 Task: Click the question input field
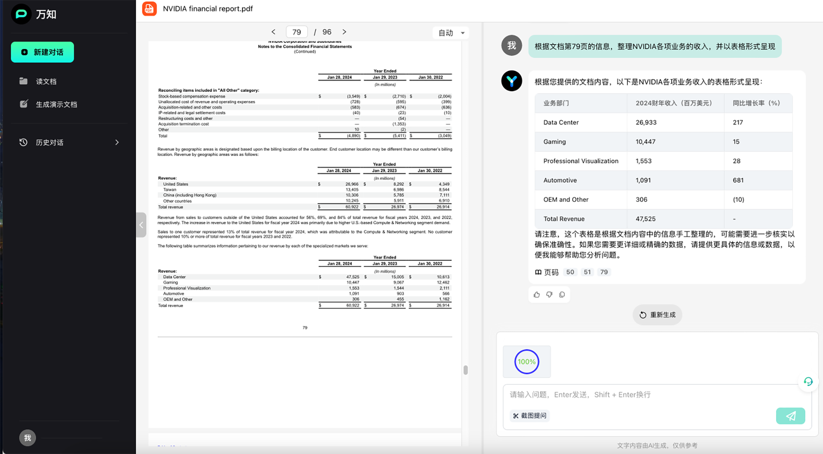click(x=642, y=395)
